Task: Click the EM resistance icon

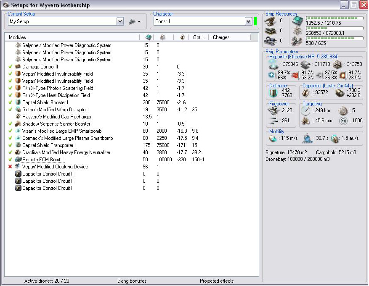Action: (272, 75)
